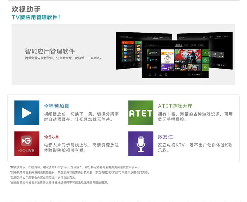Click the 歌友汇 heading
Image resolution: width=247 pixels, height=202 pixels.
pyautogui.click(x=165, y=137)
